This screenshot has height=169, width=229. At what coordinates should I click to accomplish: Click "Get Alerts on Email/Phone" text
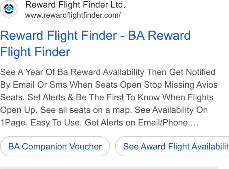(x=137, y=123)
